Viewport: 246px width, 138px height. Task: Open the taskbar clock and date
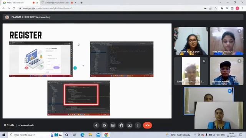231,135
